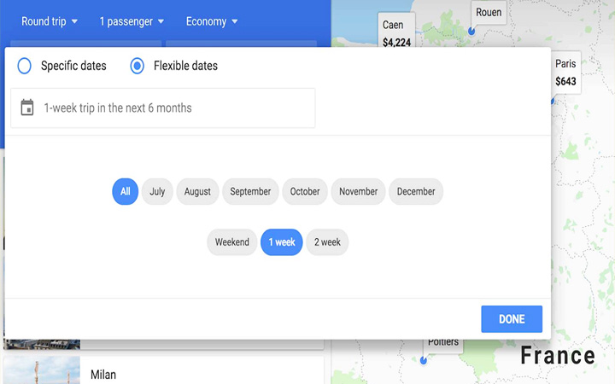Open the Milan destination thumbnail
The height and width of the screenshot is (384, 615).
click(42, 369)
